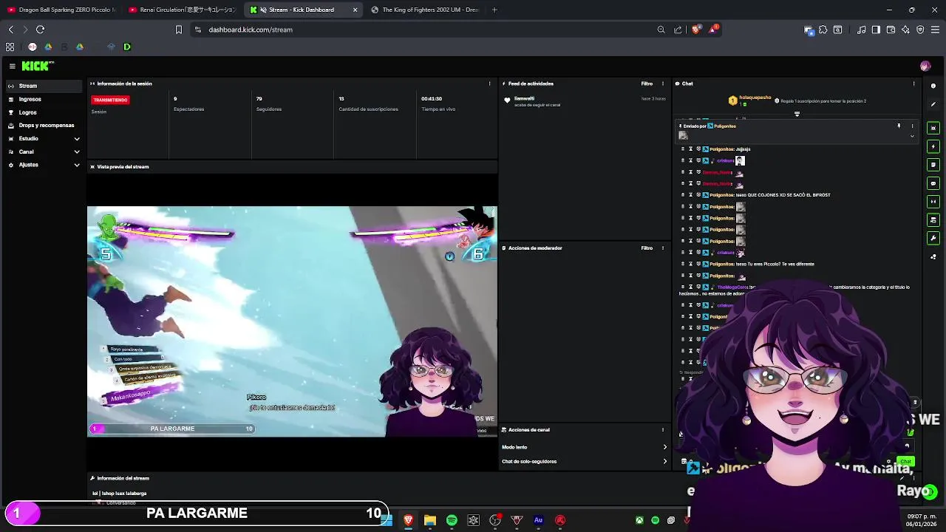Open Drops y recompensas page

(44, 125)
